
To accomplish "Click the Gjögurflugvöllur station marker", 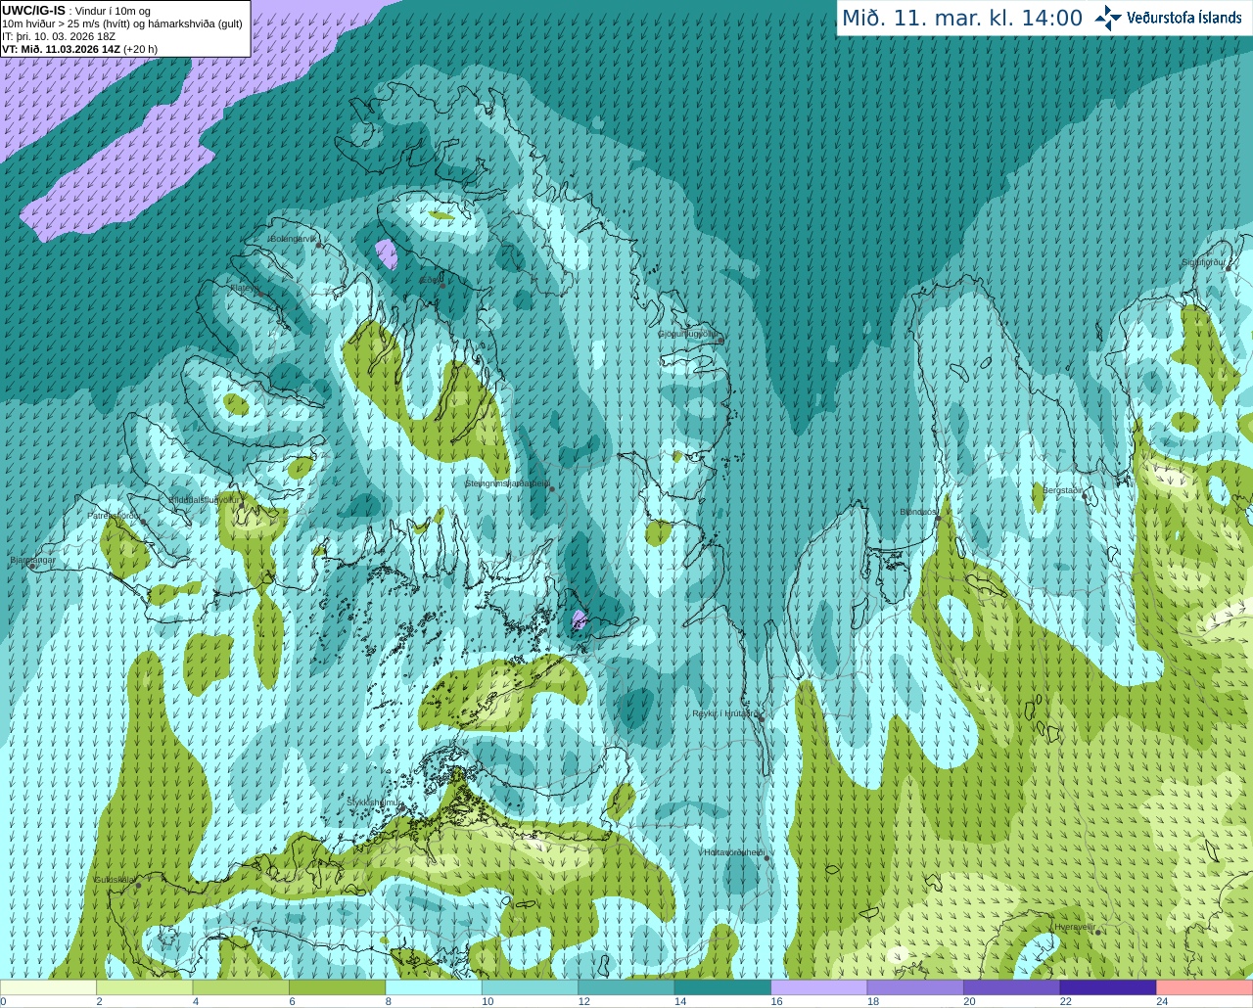I will pyautogui.click(x=719, y=340).
